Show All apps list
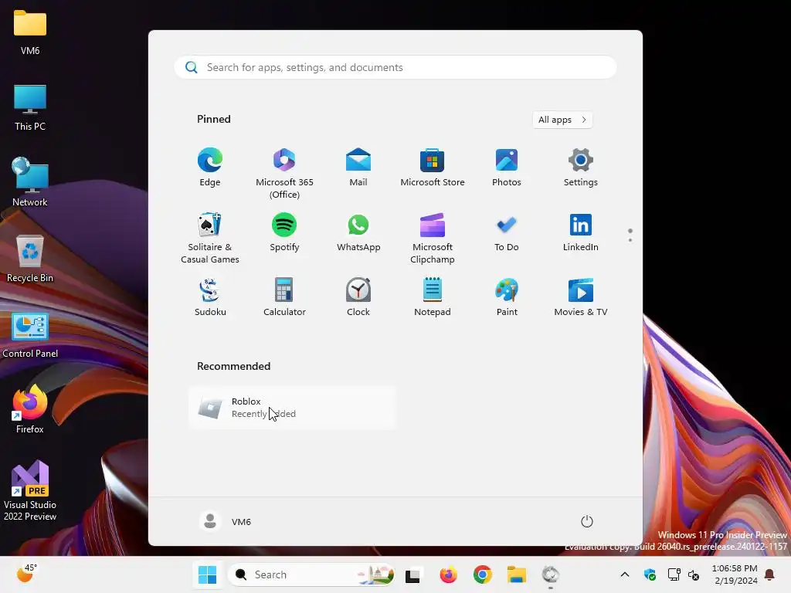 562,120
